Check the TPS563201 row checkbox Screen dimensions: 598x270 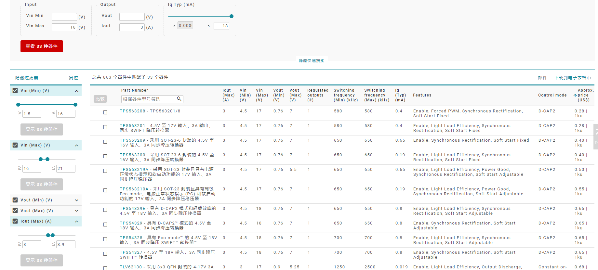click(x=105, y=127)
